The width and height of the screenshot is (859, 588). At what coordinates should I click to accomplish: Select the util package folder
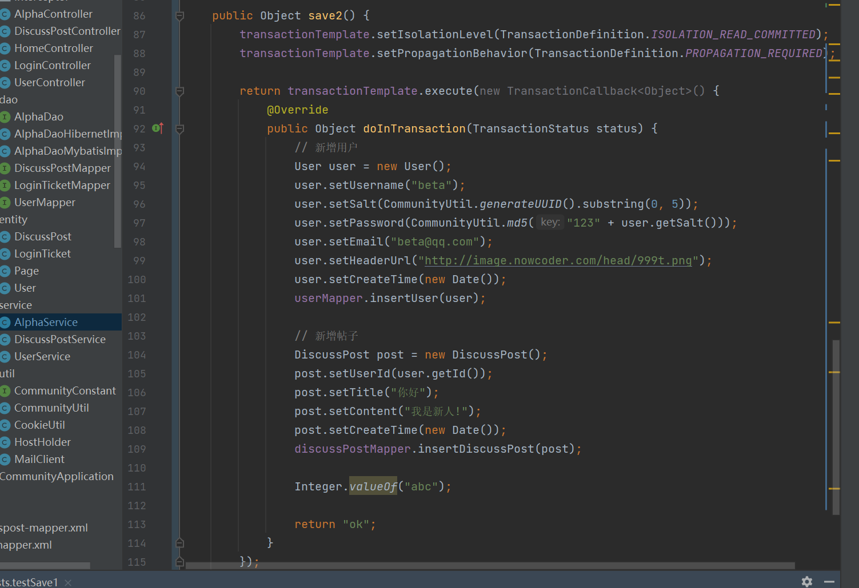pyautogui.click(x=7, y=373)
